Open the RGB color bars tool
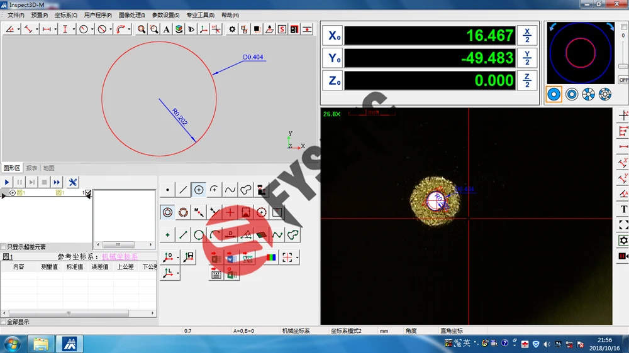The width and height of the screenshot is (629, 353). click(x=271, y=258)
